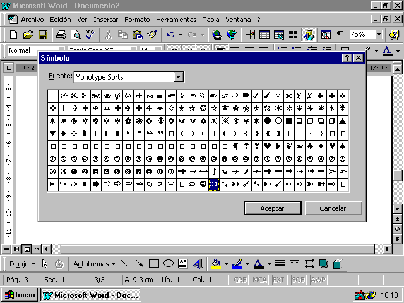Click the Text Box tool
Viewport: 404px width, 303px height.
pos(183,264)
